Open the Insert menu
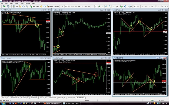 pyautogui.click(x=11, y=3)
